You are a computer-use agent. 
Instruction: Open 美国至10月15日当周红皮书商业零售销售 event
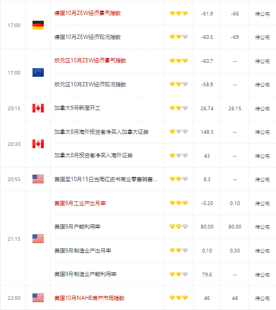pos(106,180)
